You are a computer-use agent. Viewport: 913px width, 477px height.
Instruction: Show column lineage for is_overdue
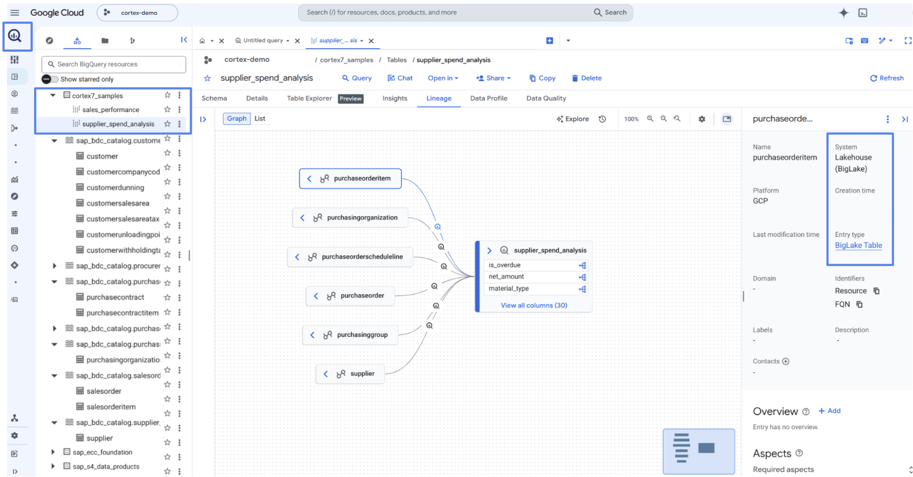[582, 265]
